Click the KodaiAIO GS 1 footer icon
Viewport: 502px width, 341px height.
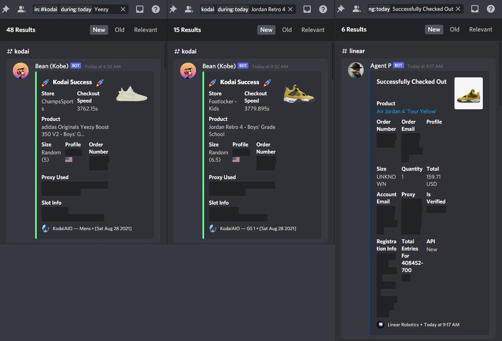[x=213, y=229]
